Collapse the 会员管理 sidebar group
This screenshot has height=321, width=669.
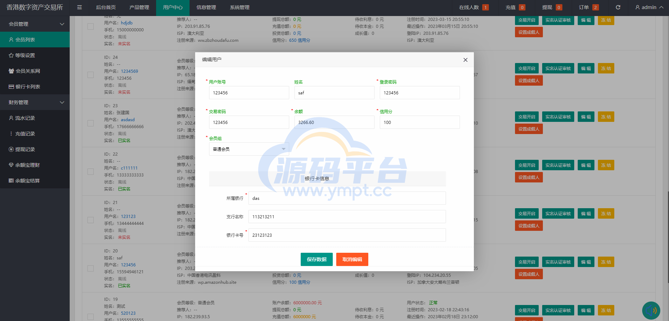coord(35,24)
